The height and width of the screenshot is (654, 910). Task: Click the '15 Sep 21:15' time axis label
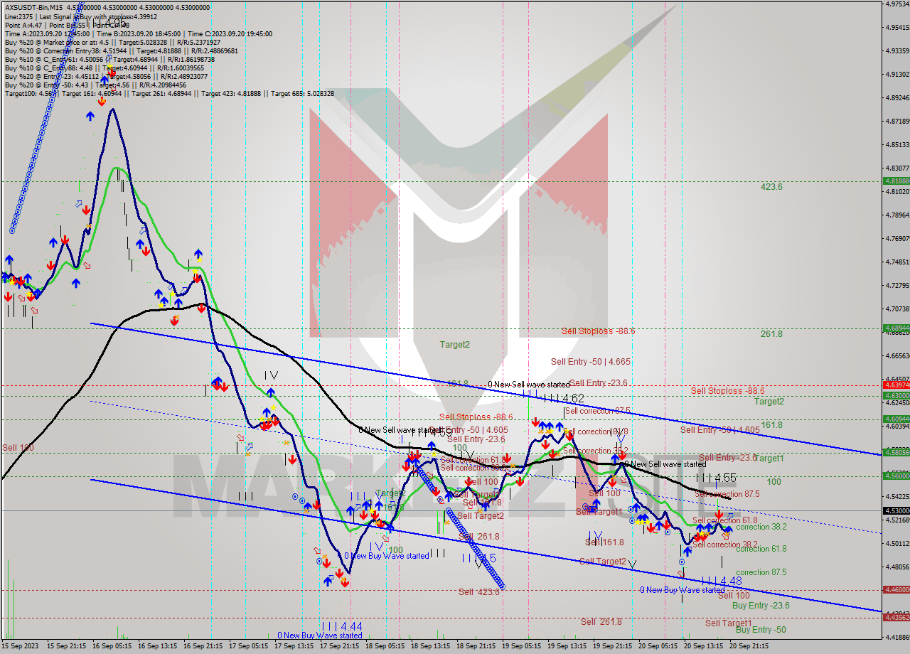click(67, 647)
